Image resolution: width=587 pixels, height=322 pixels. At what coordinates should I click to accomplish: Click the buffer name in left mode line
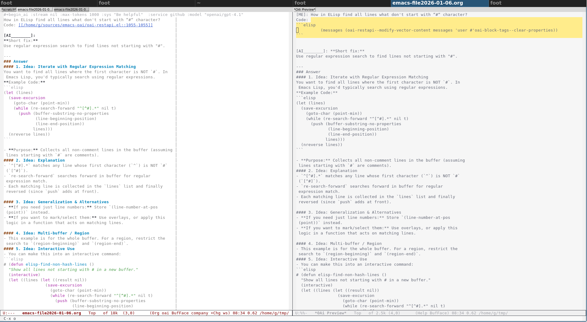(x=52, y=313)
